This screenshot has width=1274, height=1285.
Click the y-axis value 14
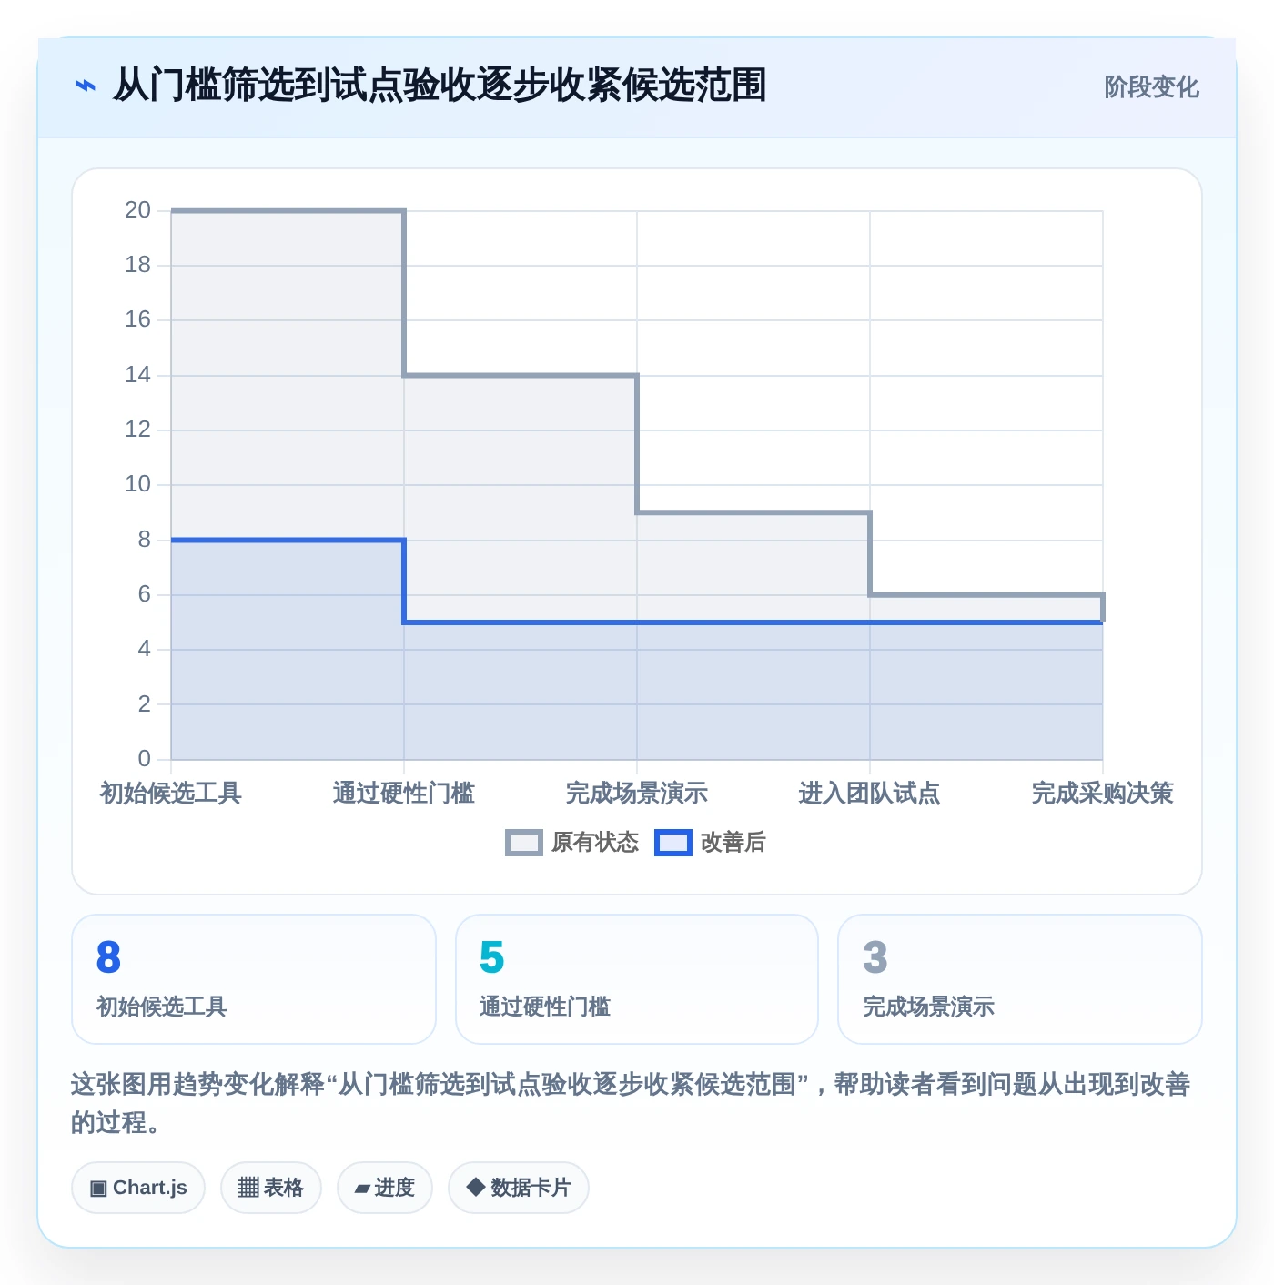[x=137, y=375]
